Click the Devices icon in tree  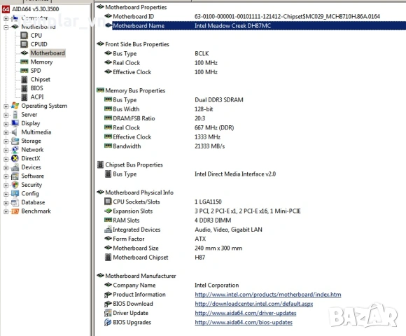(x=15, y=167)
